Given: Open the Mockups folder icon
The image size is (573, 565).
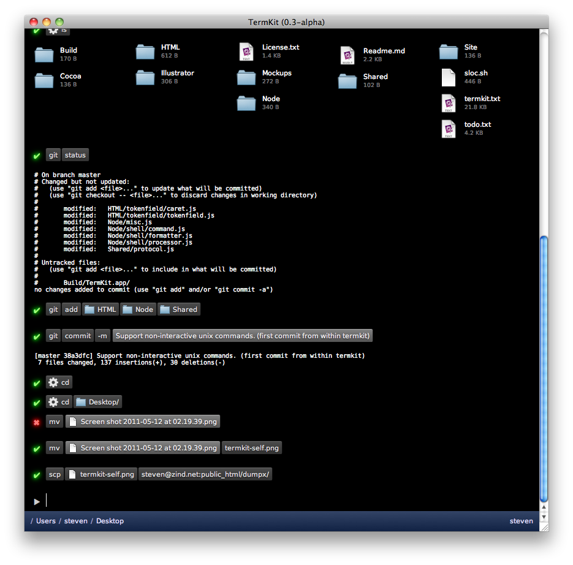Looking at the screenshot, I should coord(246,77).
